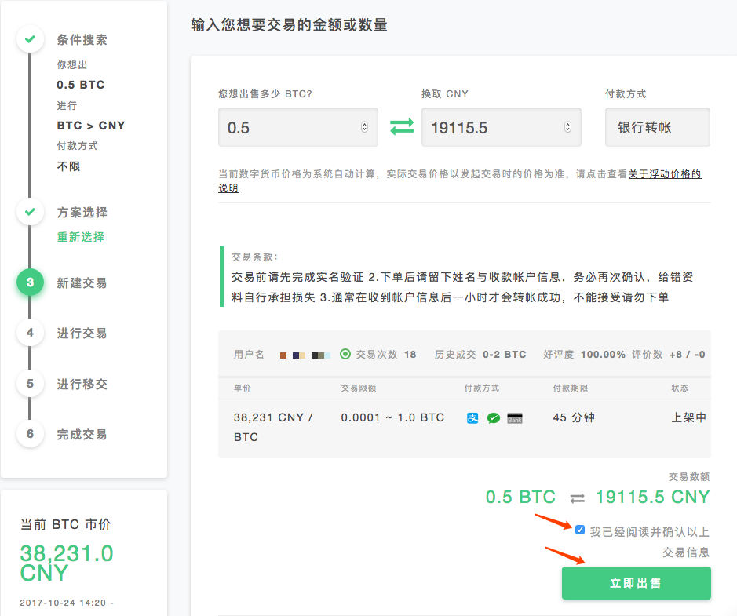Viewport: 737px width, 616px height.
Task: Check the 我已经阅读并确认以上交易信息 checkbox
Action: point(580,530)
